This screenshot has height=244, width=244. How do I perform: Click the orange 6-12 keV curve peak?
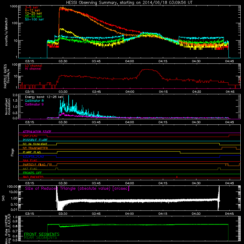[x=61, y=7]
